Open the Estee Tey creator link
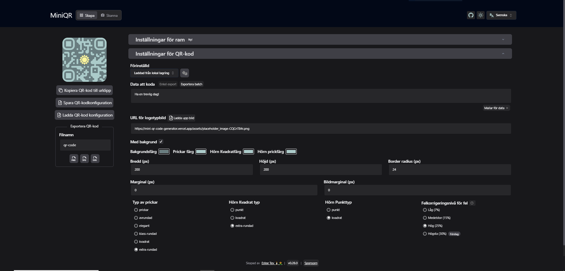Screen dimensions: 565x271 [x=272, y=263]
